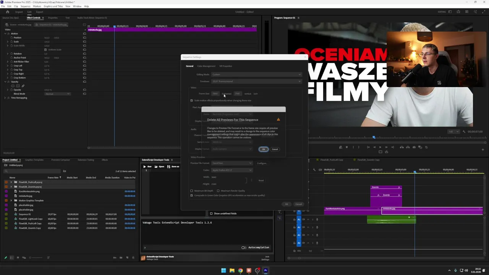
Task: Open the Effects panel tab
Action: [105, 160]
